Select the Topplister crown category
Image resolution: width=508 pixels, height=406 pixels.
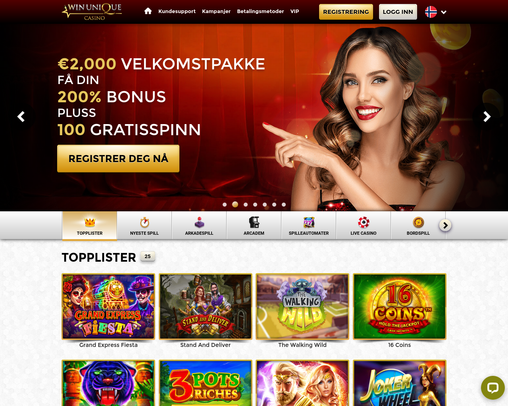90,226
